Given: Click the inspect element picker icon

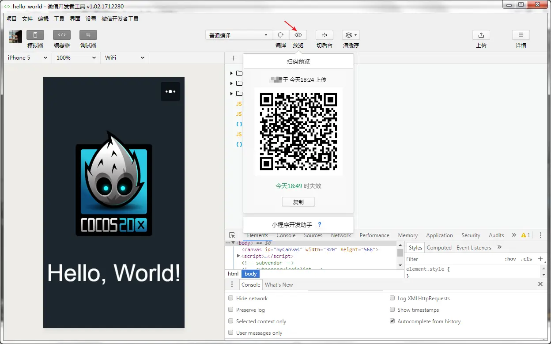Looking at the screenshot, I should [232, 235].
